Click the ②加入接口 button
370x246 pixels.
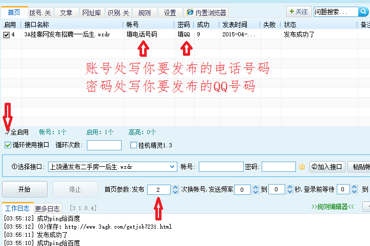tap(327, 167)
